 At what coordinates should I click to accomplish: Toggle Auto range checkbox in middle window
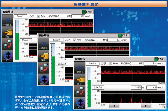pyautogui.click(x=75, y=40)
